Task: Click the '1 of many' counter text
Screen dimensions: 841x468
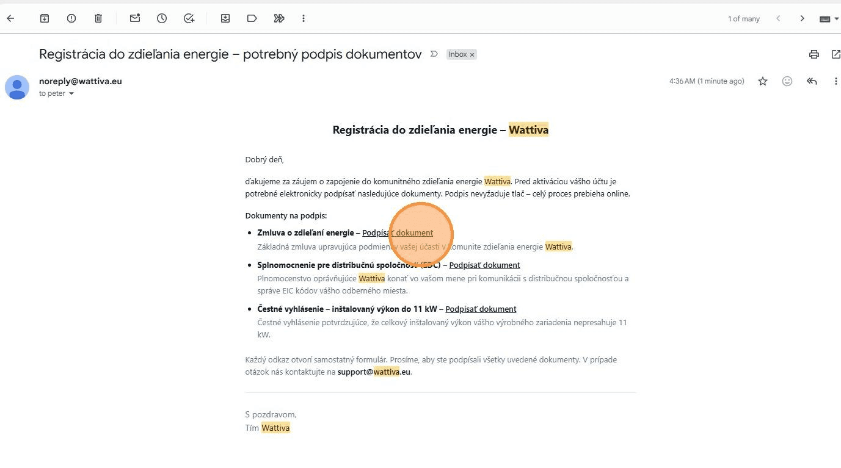Action: [x=743, y=19]
